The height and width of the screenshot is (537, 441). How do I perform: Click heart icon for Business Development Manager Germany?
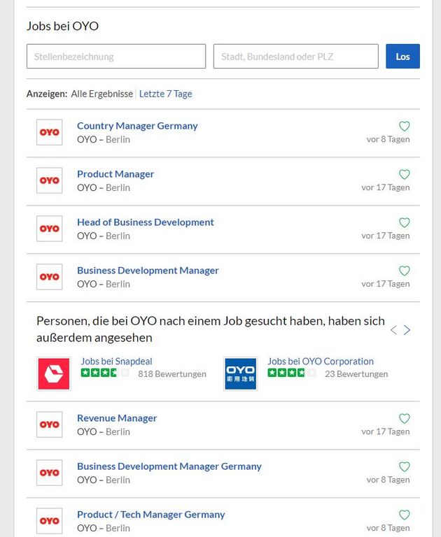point(404,467)
